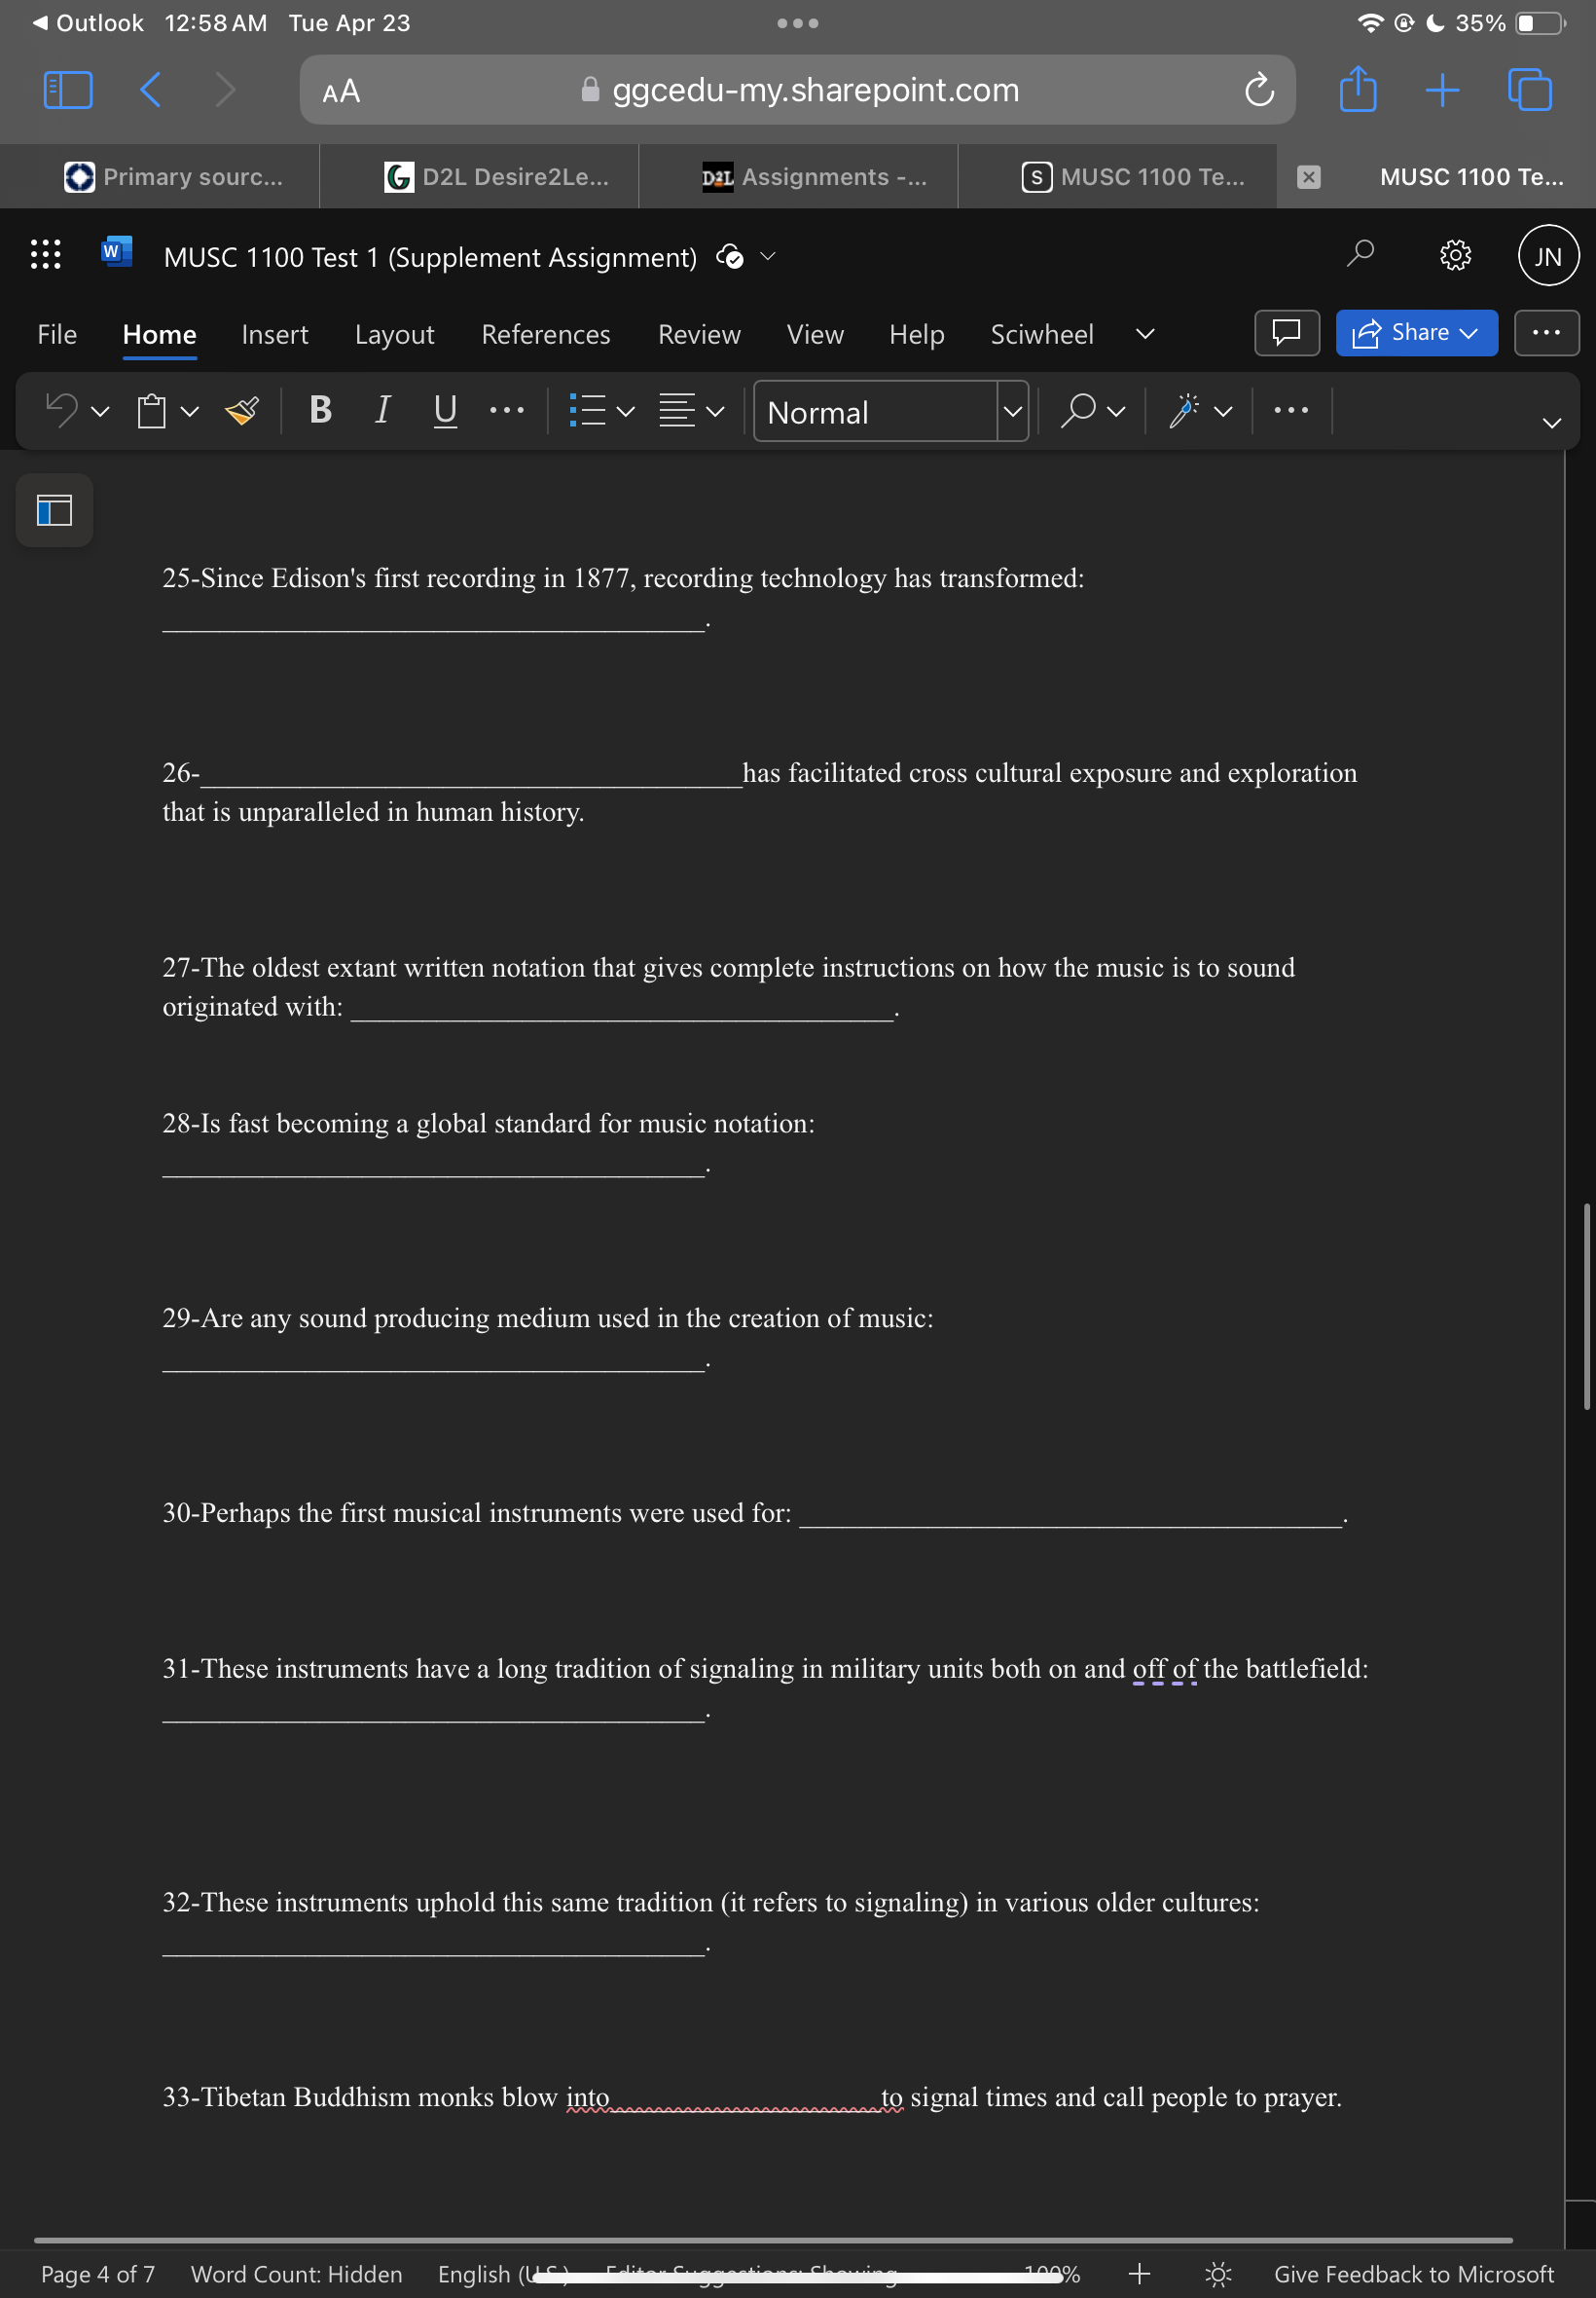Click the zoom in plus control

[1139, 2274]
